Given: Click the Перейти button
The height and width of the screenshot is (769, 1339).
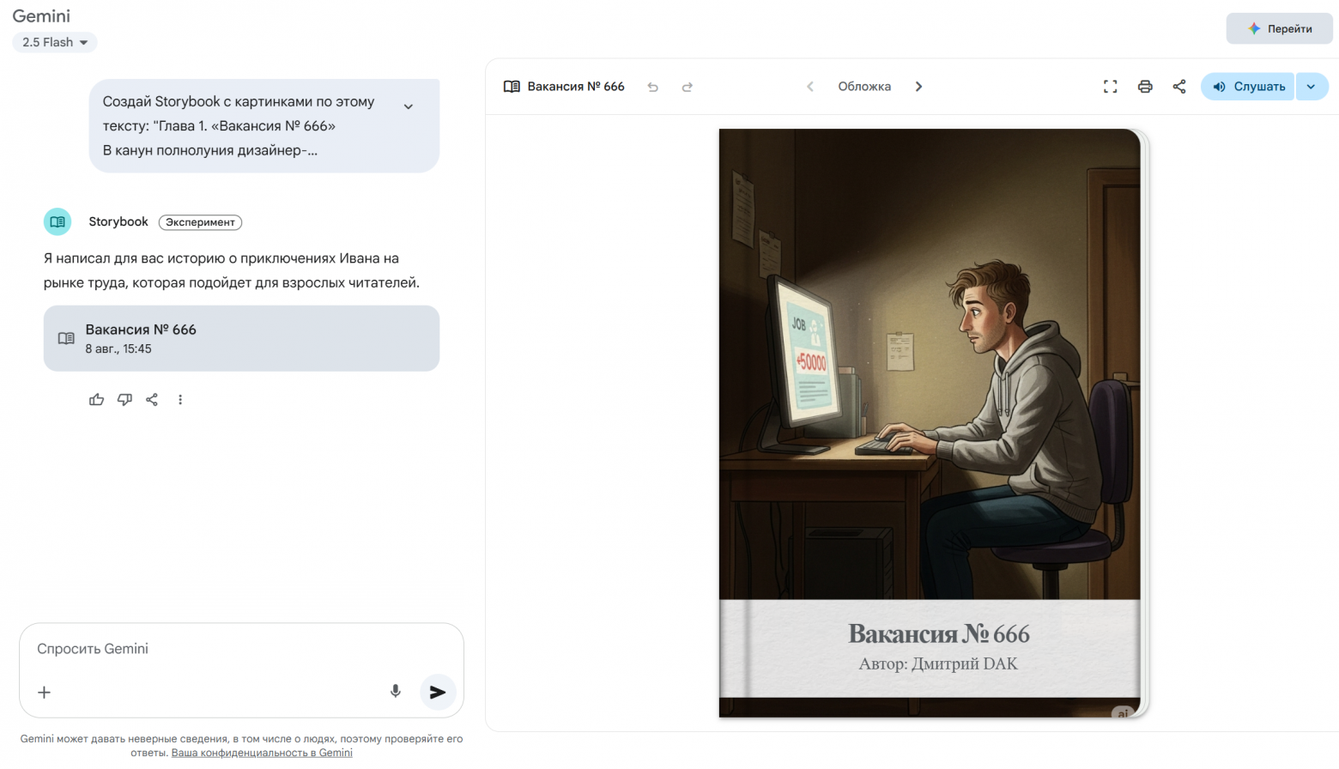Looking at the screenshot, I should [x=1279, y=27].
